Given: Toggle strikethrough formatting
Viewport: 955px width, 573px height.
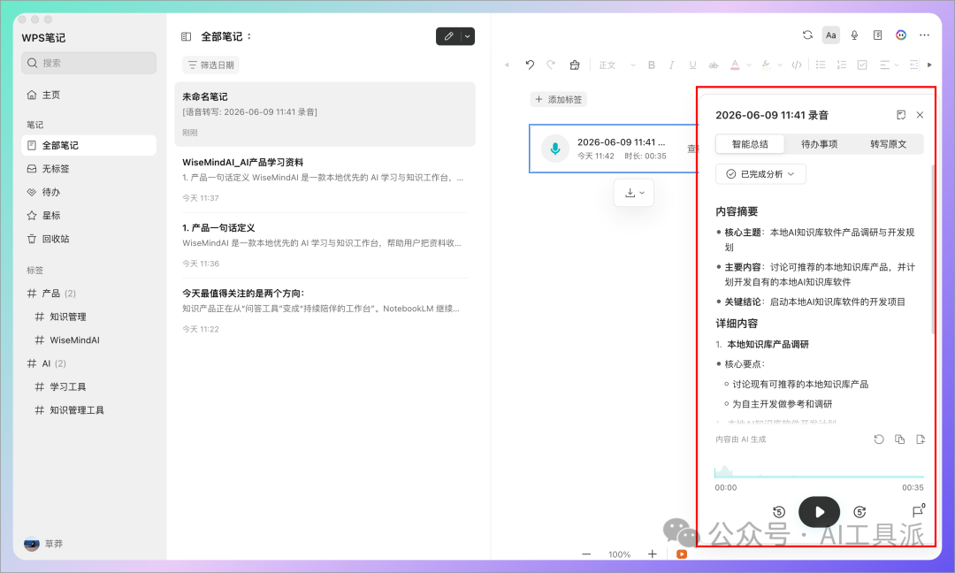Looking at the screenshot, I should (714, 65).
